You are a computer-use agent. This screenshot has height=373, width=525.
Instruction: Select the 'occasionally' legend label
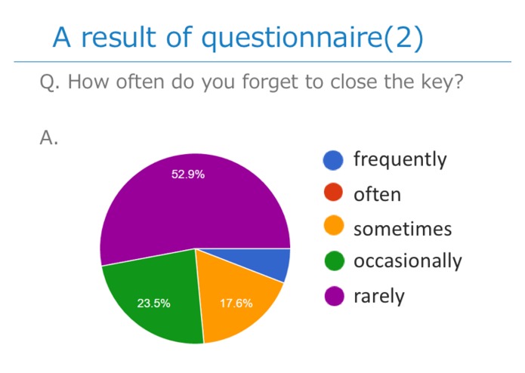click(x=408, y=261)
